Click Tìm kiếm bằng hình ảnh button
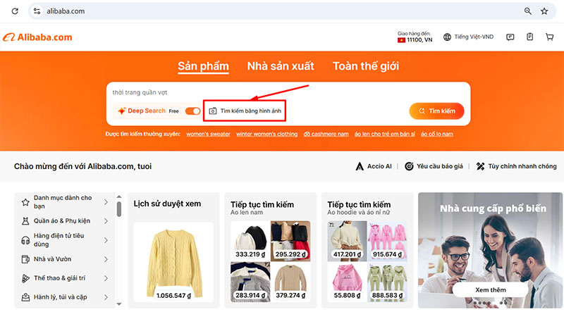The image size is (564, 312). (x=245, y=111)
